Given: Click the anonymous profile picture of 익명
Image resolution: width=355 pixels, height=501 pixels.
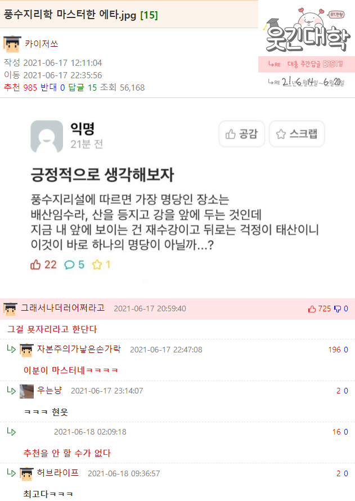Looking at the screenshot, I should tap(47, 136).
